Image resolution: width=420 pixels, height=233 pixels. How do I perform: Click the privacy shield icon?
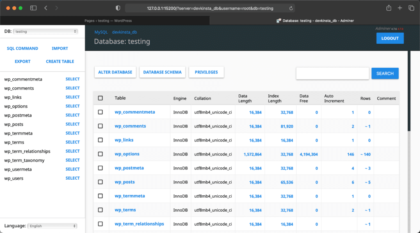pyautogui.click(x=118, y=8)
